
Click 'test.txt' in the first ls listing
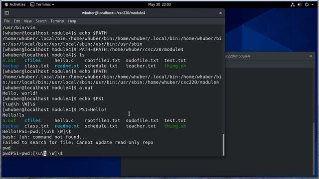(x=175, y=61)
